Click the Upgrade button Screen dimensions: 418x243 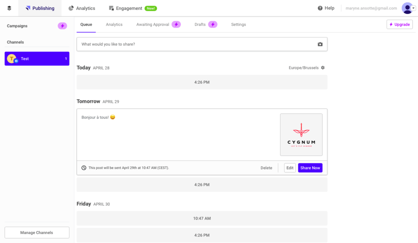pos(399,24)
